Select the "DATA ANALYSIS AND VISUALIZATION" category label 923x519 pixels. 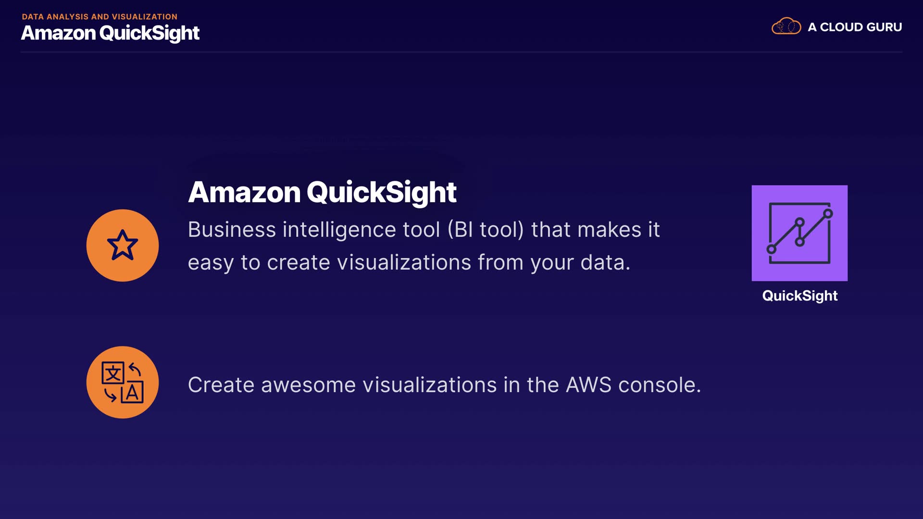click(x=100, y=17)
